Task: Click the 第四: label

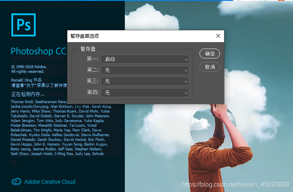Action: tap(93, 92)
